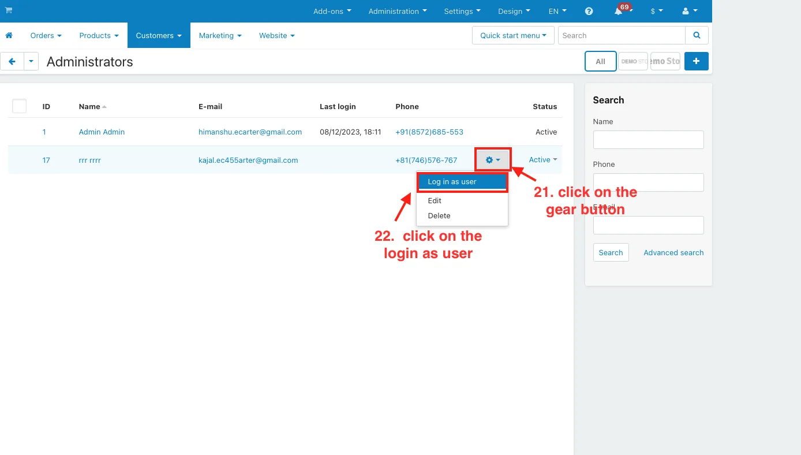Focus the Phone search field in sidebar
Image resolution: width=801 pixels, height=455 pixels.
click(x=648, y=182)
